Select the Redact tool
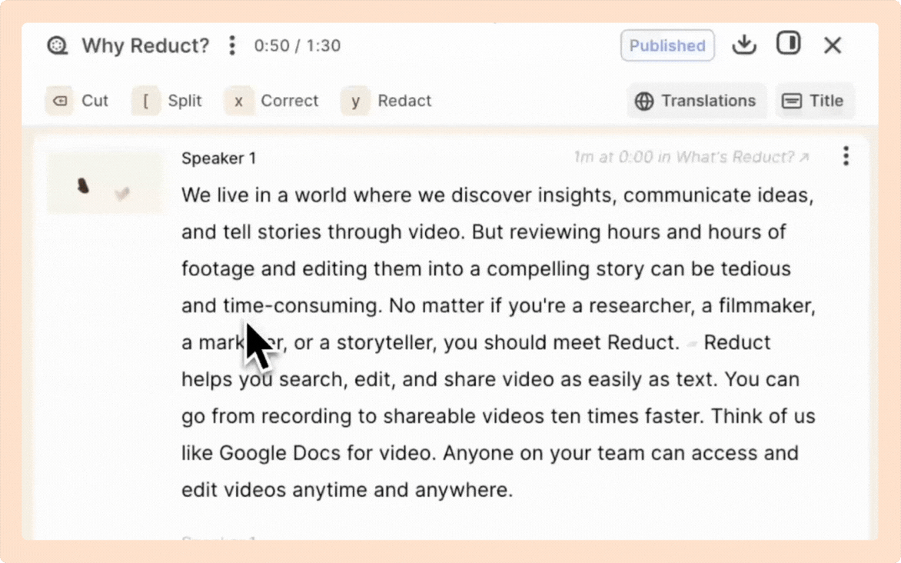The image size is (901, 563). tap(386, 101)
